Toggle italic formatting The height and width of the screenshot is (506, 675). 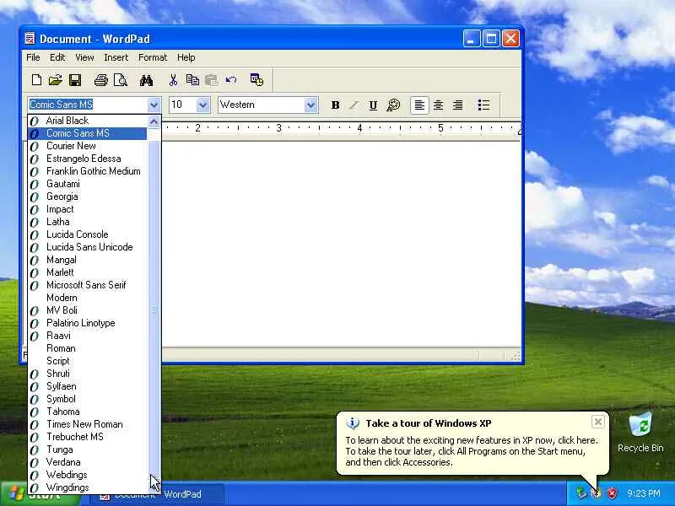[x=354, y=105]
